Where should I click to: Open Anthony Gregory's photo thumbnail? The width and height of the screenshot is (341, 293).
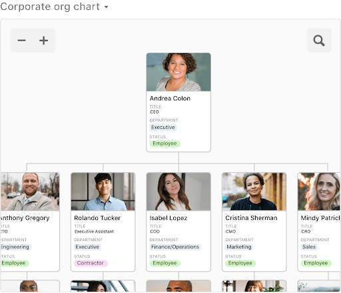pos(30,191)
